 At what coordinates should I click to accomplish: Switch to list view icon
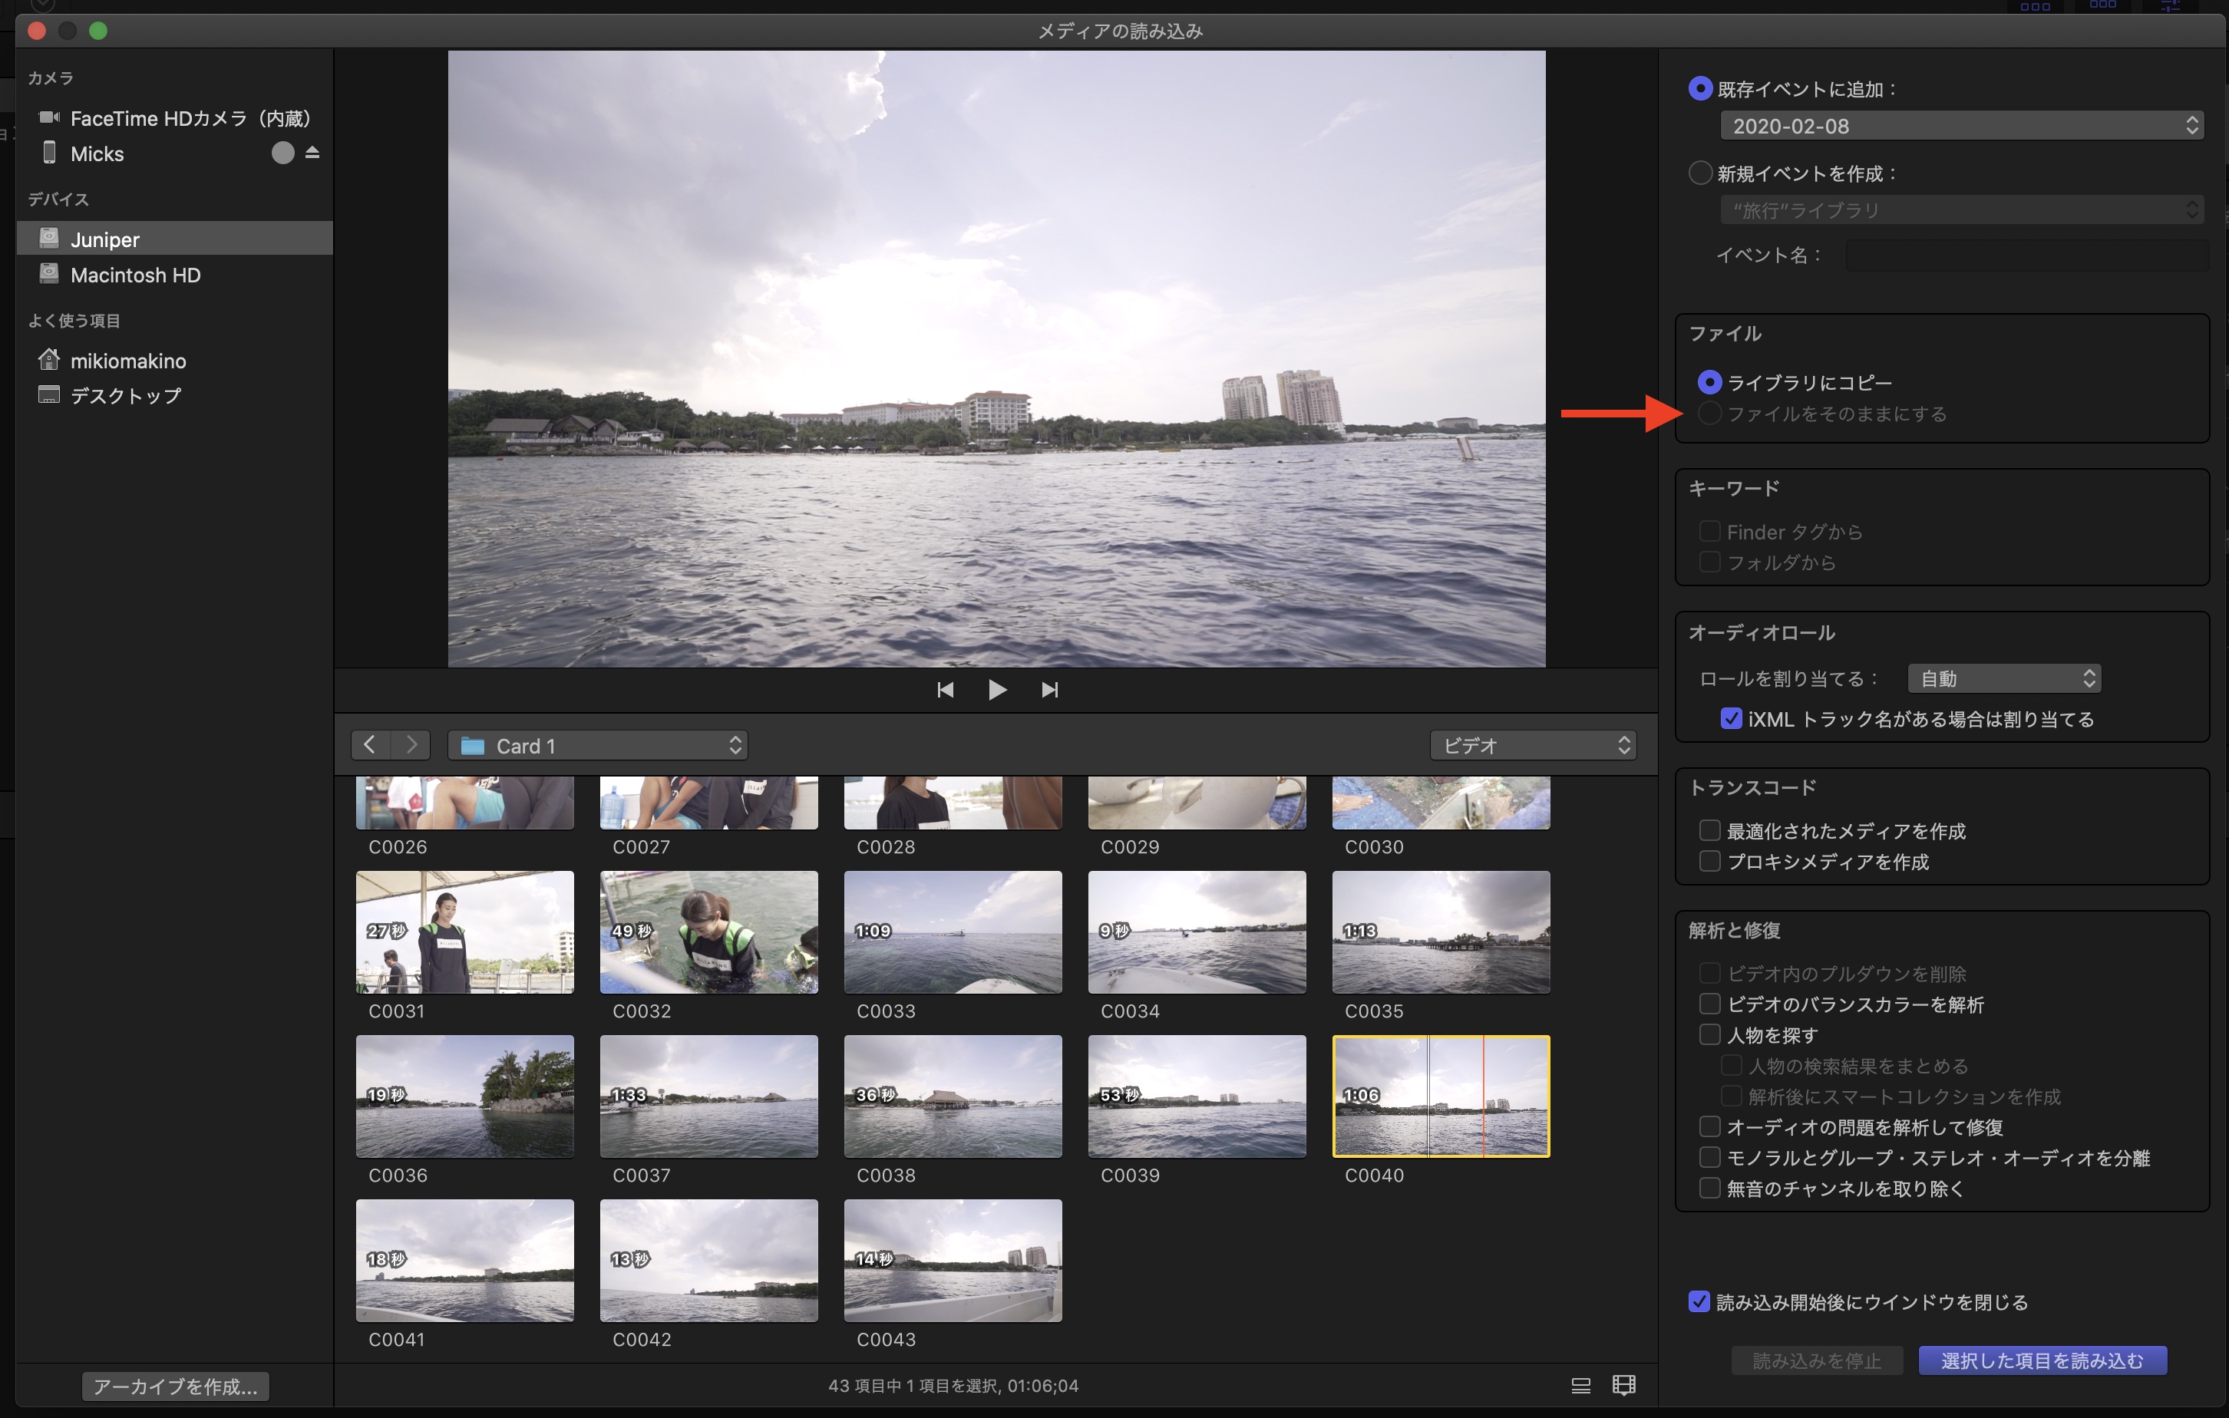pyautogui.click(x=1580, y=1385)
